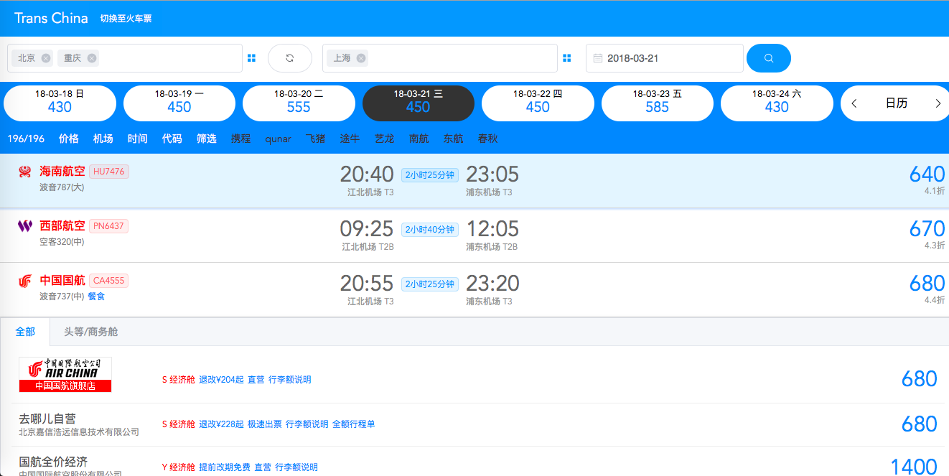The width and height of the screenshot is (949, 476).
Task: Click the 2小时40分钟 duration badge
Action: [x=430, y=230]
